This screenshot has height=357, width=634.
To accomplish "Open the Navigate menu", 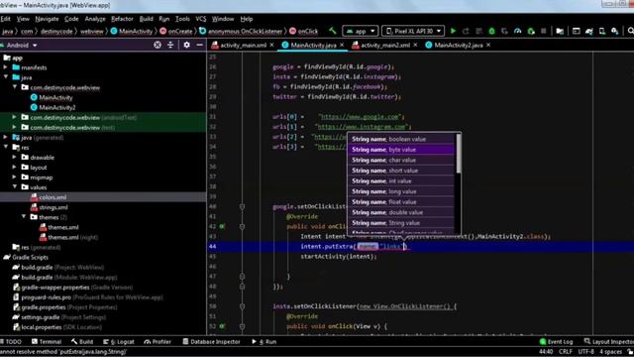I will pyautogui.click(x=47, y=19).
